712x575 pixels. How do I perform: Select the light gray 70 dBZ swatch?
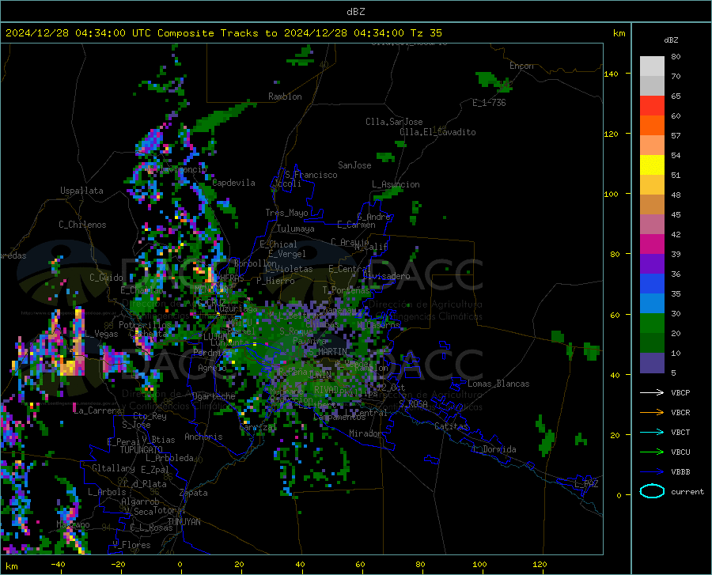(652, 66)
